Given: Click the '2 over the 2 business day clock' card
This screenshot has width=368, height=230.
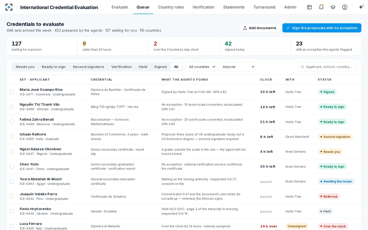Looking at the screenshot, I should (x=184, y=46).
